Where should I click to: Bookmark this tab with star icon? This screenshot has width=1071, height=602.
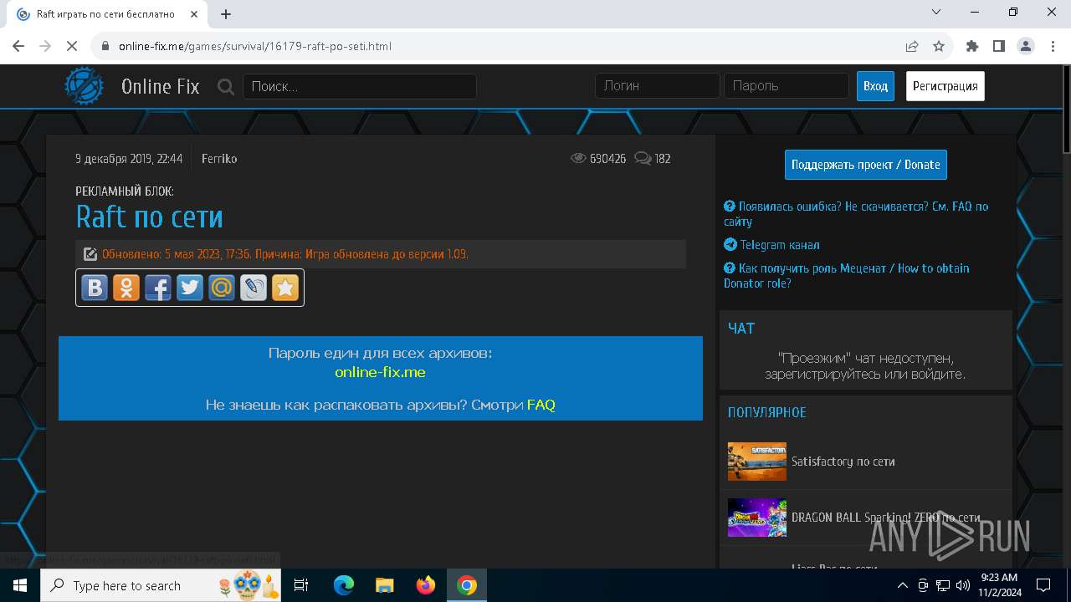[x=939, y=46]
